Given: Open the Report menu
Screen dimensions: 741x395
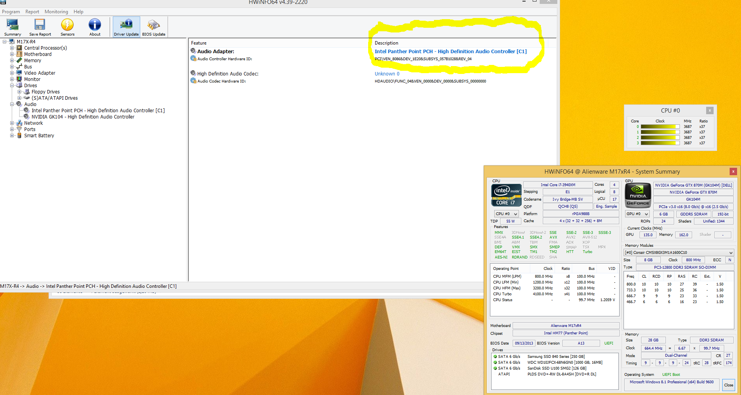Looking at the screenshot, I should 32,12.
